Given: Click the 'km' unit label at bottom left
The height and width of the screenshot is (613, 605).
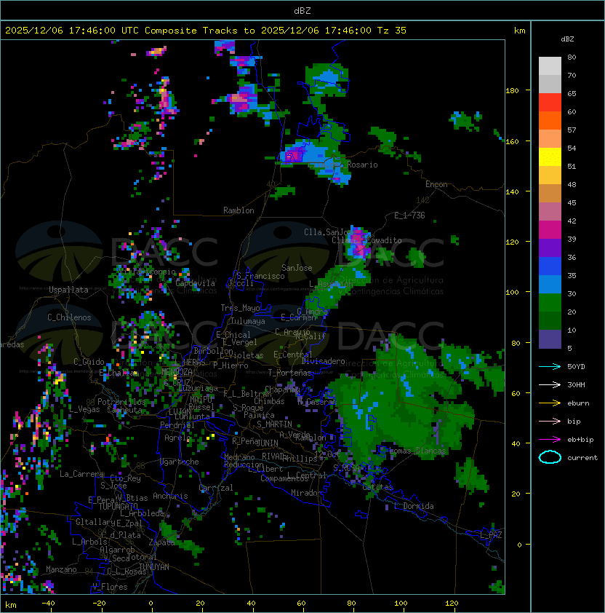Looking at the screenshot, I should tap(11, 605).
